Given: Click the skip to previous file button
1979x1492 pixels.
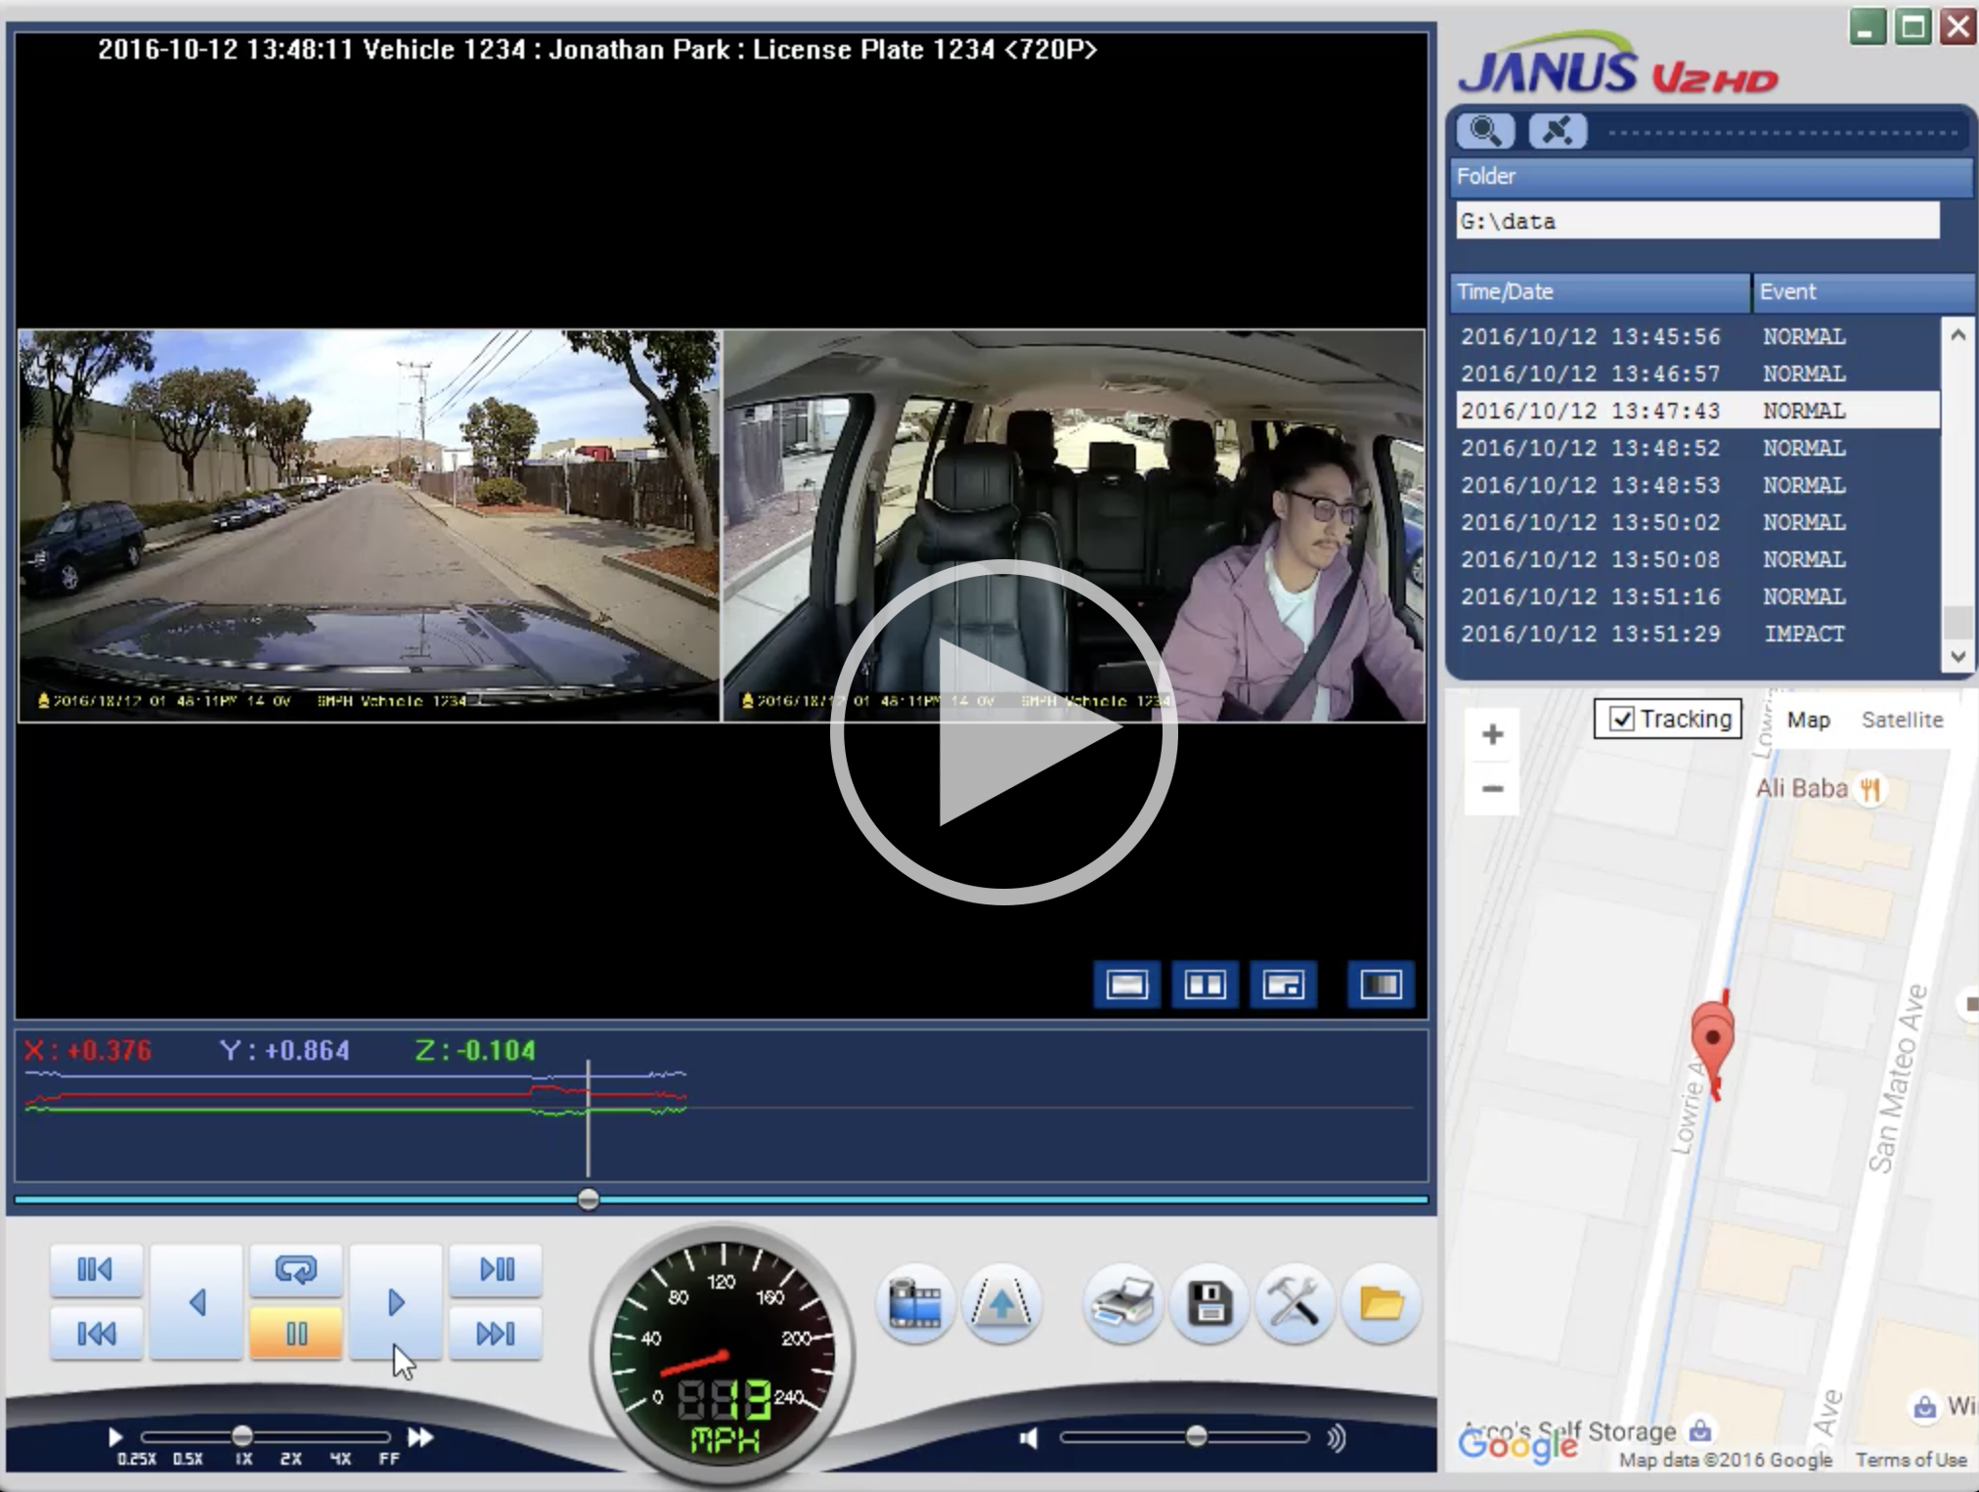Looking at the screenshot, I should pos(96,1334).
